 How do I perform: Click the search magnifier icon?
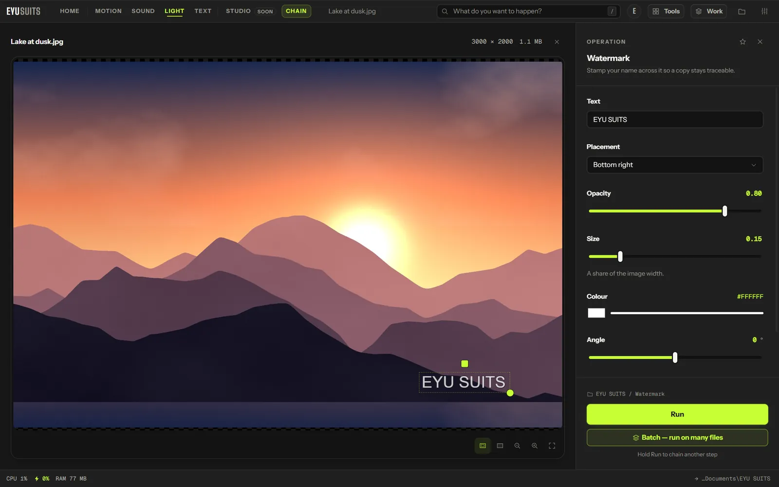[445, 11]
